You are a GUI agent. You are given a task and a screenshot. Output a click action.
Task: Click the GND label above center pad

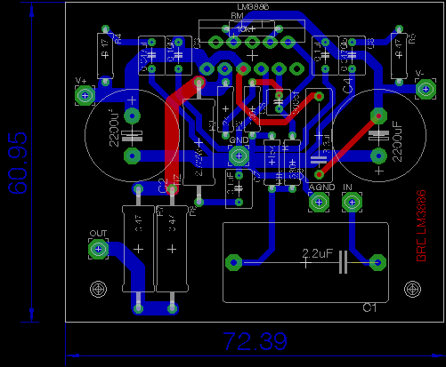(x=239, y=140)
